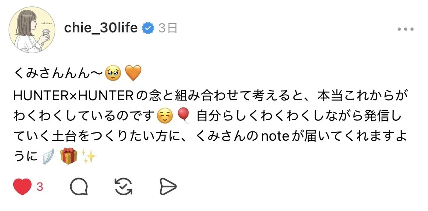Image resolution: width=428 pixels, height=211 pixels.
Task: Share the post via paper plane icon
Action: point(168,187)
